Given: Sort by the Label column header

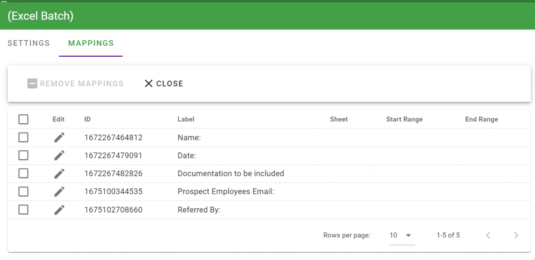Looking at the screenshot, I should point(186,119).
